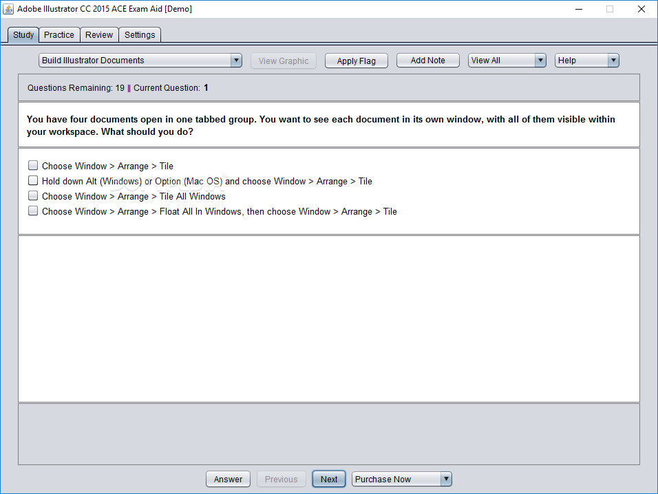Click the Previous button
The width and height of the screenshot is (658, 494).
(281, 479)
